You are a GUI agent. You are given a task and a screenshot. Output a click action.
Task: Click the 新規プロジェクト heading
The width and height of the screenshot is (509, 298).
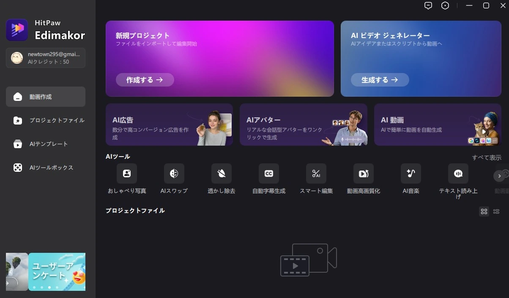pyautogui.click(x=142, y=35)
